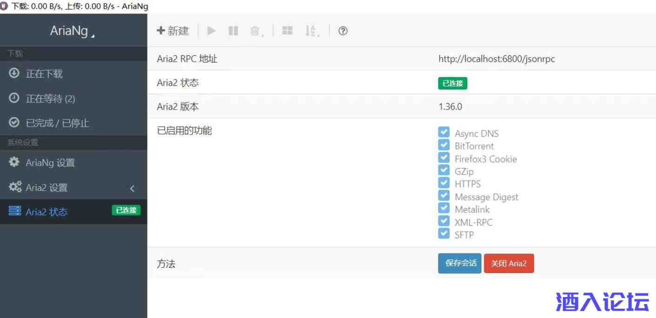Click the clock icon beside 正在等待
Screen dimensions: 656x318
coord(14,98)
